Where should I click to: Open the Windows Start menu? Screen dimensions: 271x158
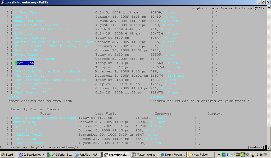click(x=7, y=155)
